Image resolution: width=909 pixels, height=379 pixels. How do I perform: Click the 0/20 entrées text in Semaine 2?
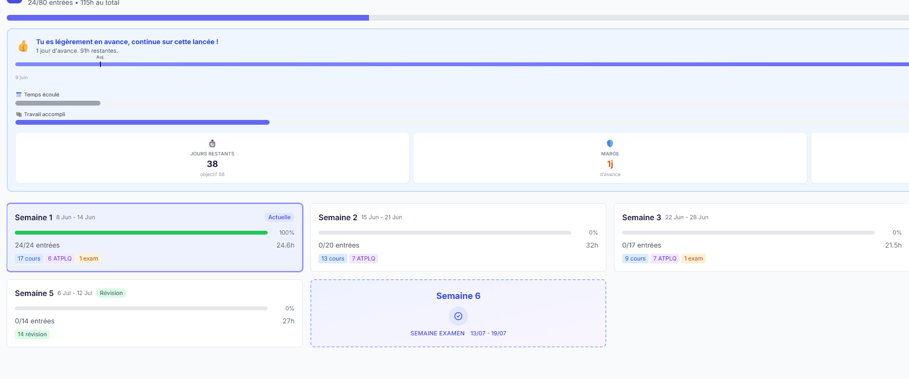pyautogui.click(x=339, y=245)
